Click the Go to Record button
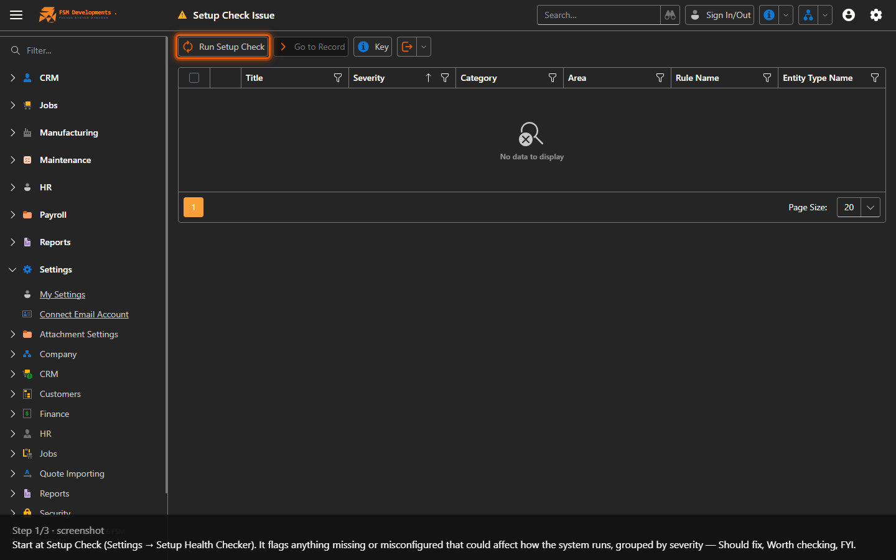The width and height of the screenshot is (896, 560). tap(311, 47)
